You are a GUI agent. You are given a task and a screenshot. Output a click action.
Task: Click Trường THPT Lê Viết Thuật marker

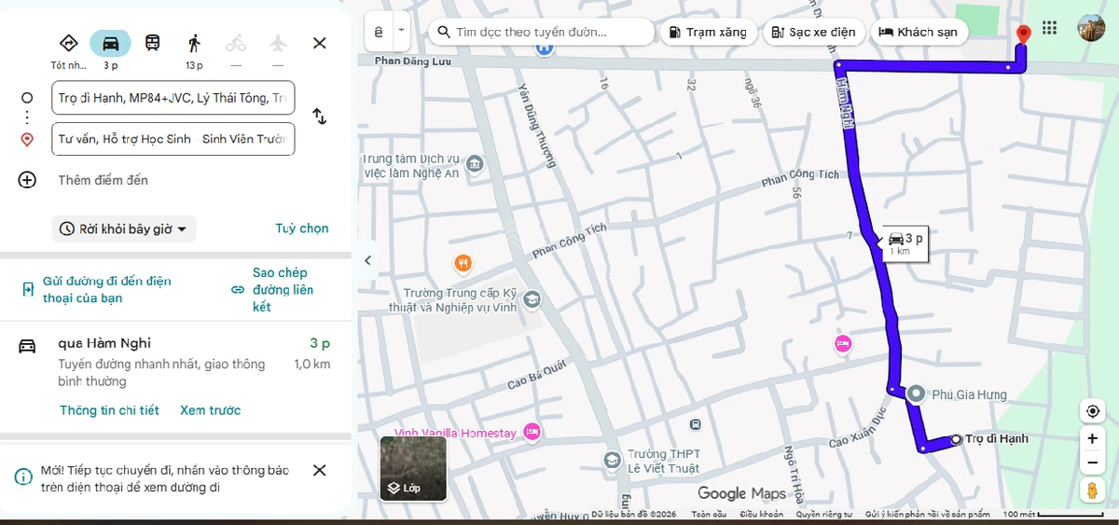tap(612, 460)
